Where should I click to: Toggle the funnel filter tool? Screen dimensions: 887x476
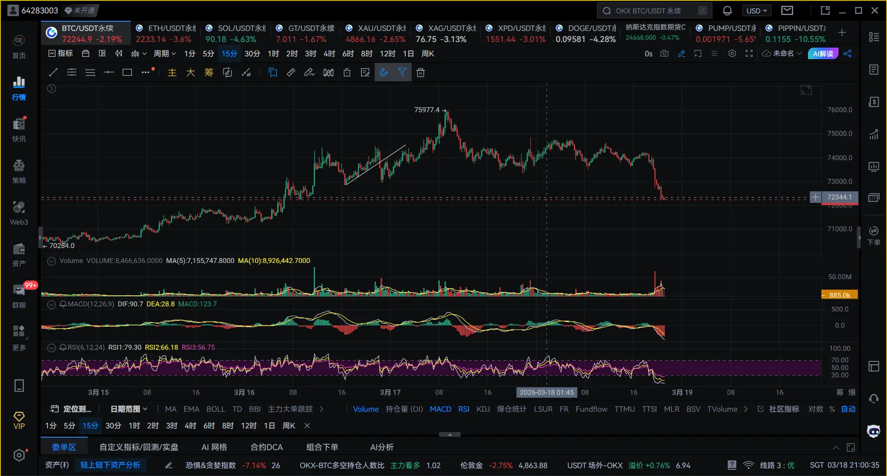402,73
